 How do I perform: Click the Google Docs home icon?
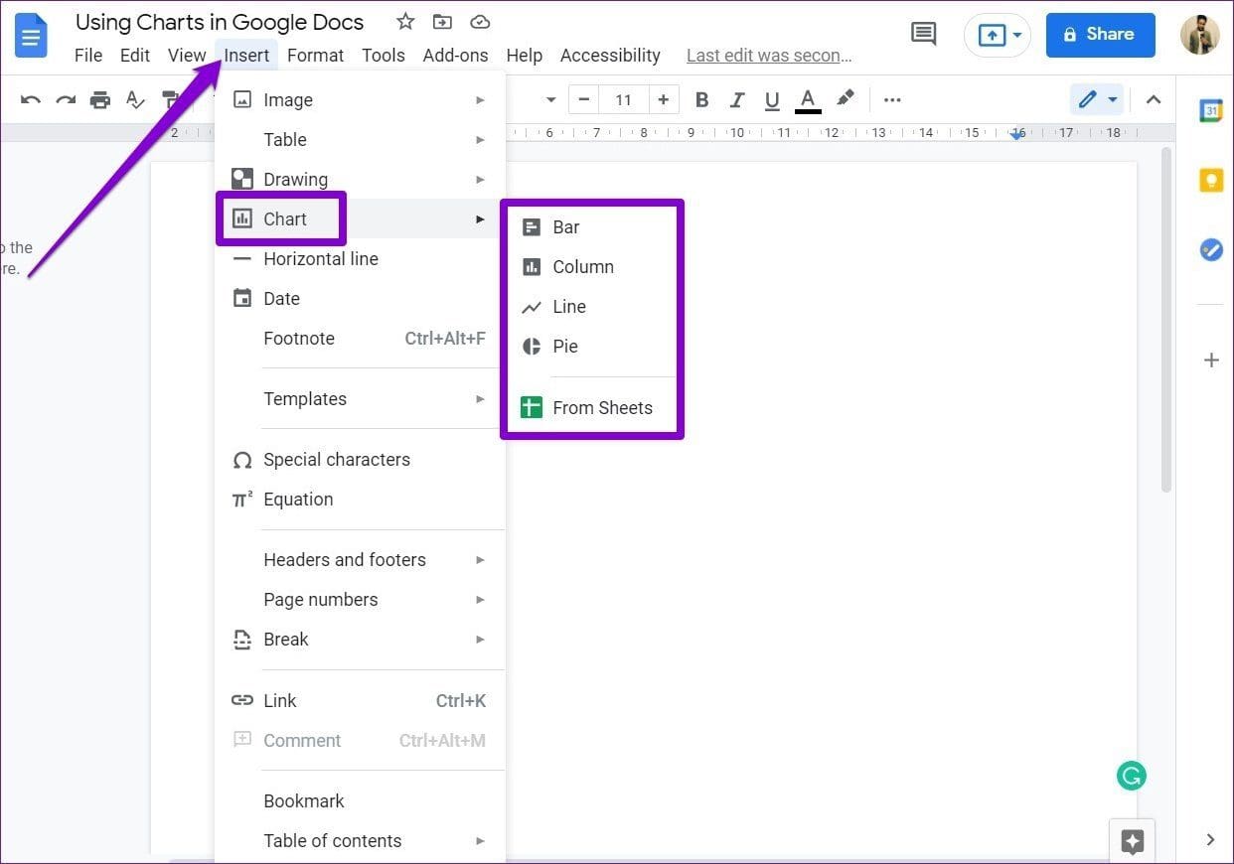30,38
